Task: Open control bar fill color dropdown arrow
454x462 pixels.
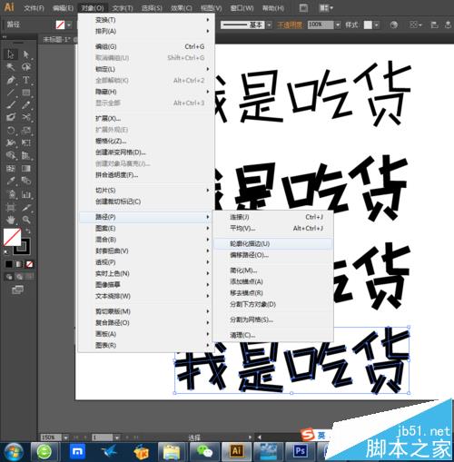Action: [69, 25]
